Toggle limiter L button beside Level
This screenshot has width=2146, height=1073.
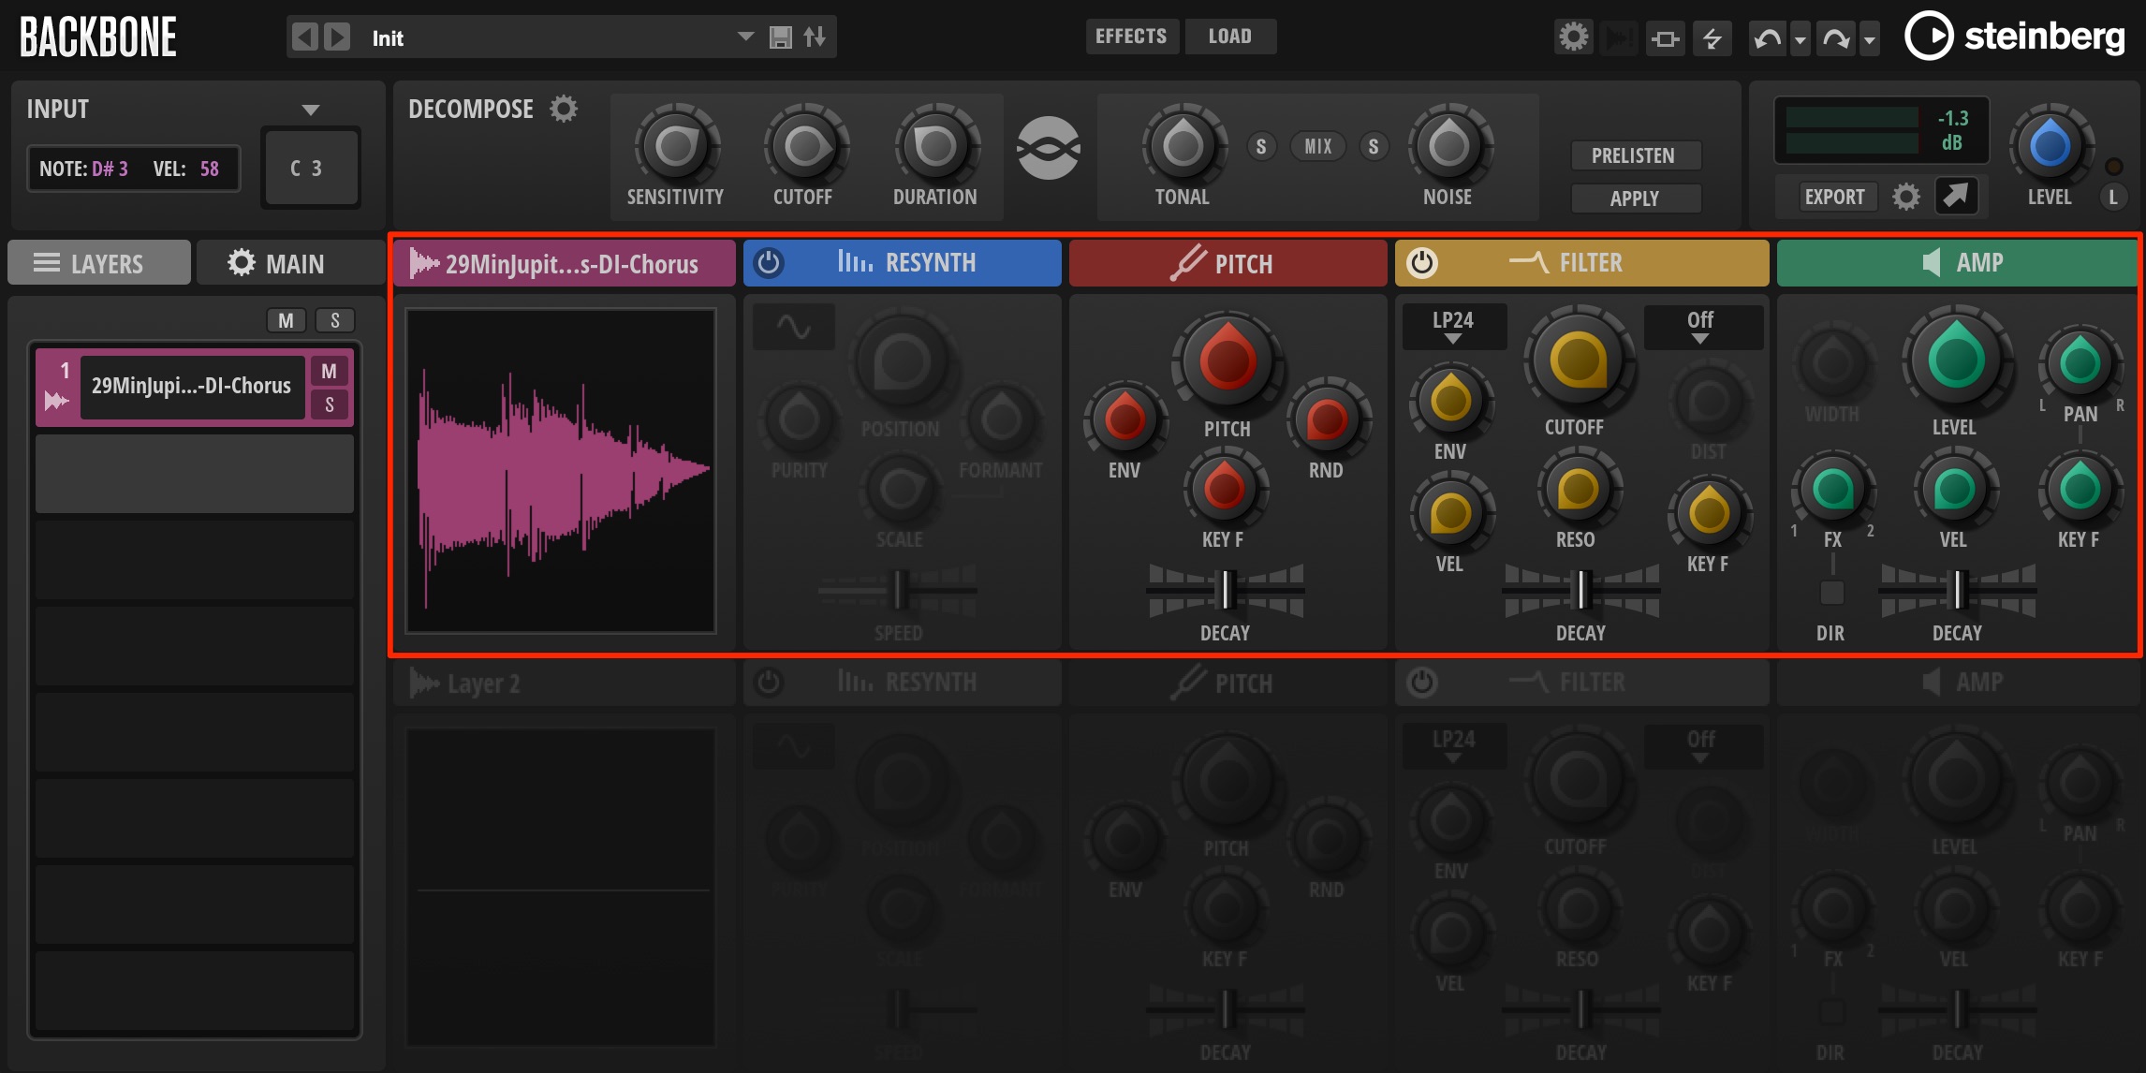2113,197
